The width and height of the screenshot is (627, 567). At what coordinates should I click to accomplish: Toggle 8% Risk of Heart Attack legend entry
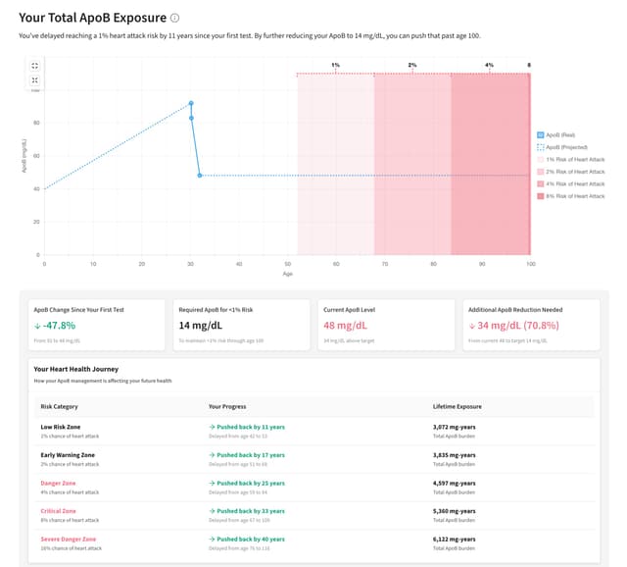click(x=574, y=196)
